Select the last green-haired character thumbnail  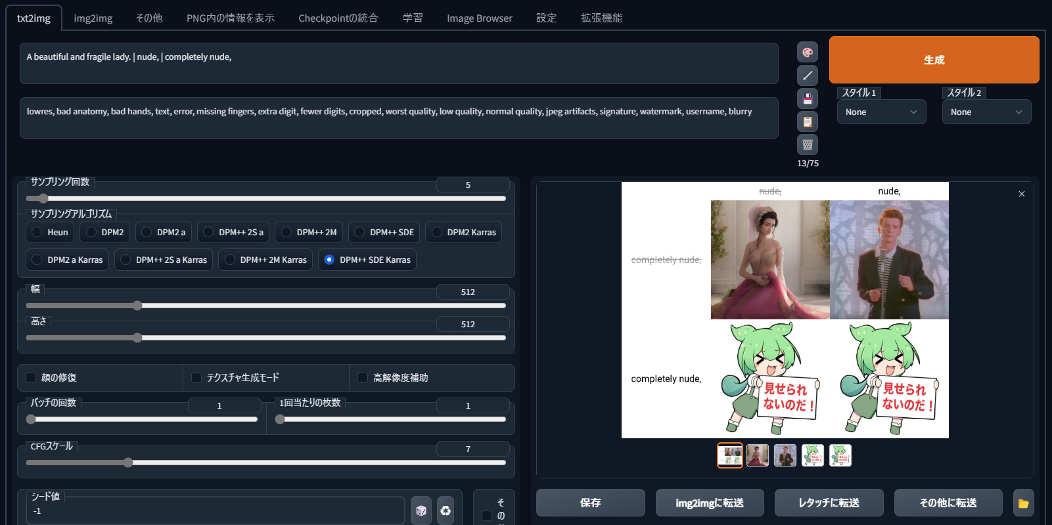[x=840, y=455]
